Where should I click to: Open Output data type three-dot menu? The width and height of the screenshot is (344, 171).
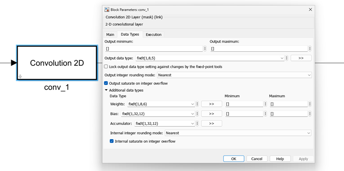tap(287, 58)
